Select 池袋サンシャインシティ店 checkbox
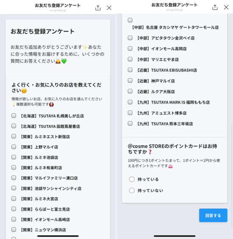 (14, 188)
